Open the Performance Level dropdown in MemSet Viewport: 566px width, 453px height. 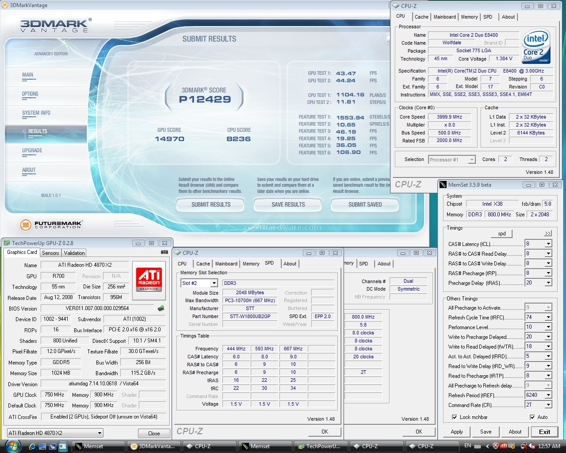[x=548, y=327]
